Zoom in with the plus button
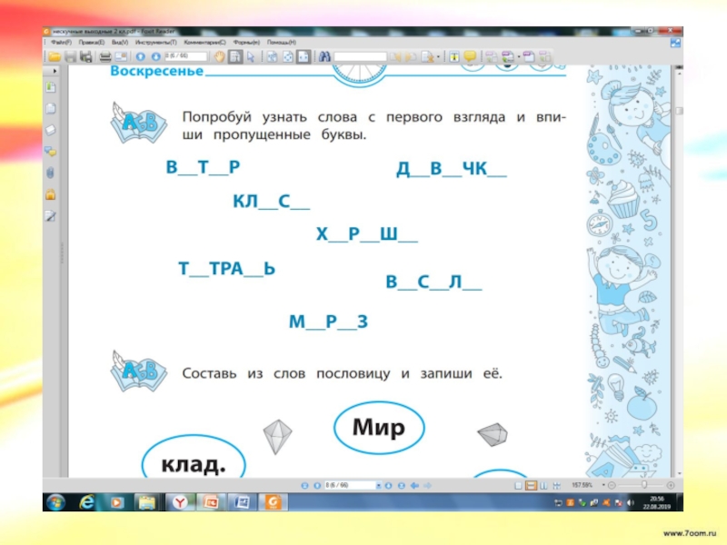Image resolution: width=727 pixels, height=545 pixels. [671, 486]
